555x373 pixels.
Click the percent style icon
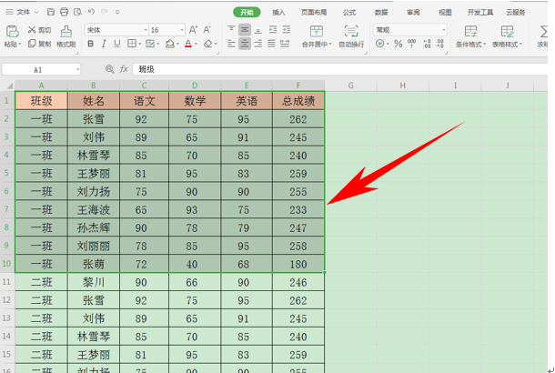click(x=399, y=44)
